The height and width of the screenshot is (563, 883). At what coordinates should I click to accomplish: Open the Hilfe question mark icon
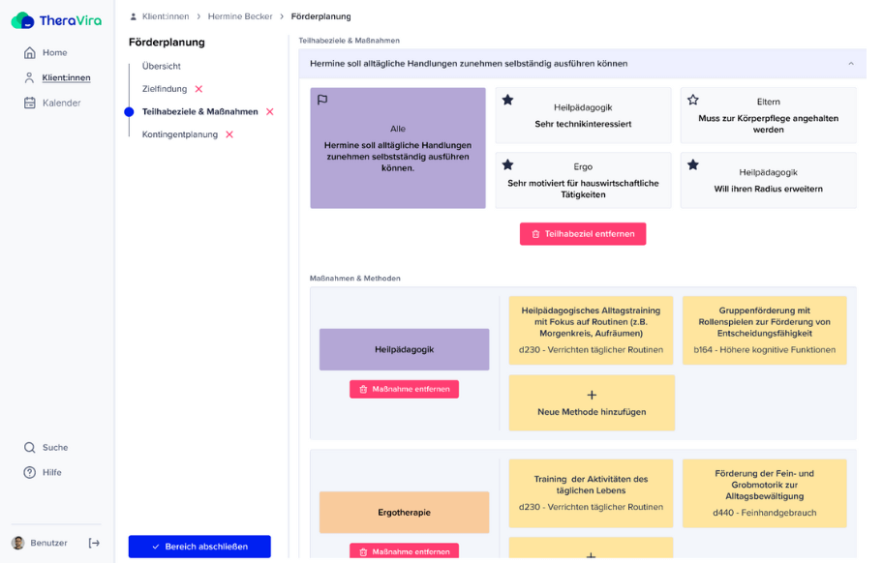pyautogui.click(x=30, y=472)
